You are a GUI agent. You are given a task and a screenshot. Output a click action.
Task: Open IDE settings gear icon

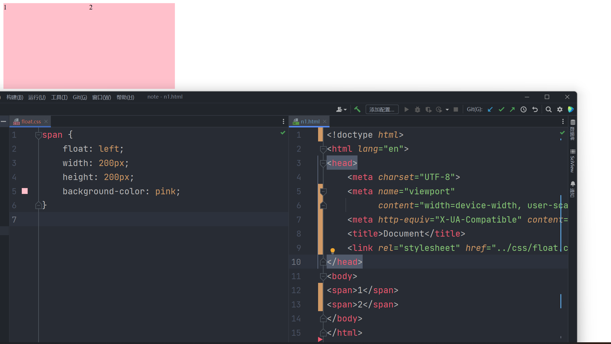point(560,109)
